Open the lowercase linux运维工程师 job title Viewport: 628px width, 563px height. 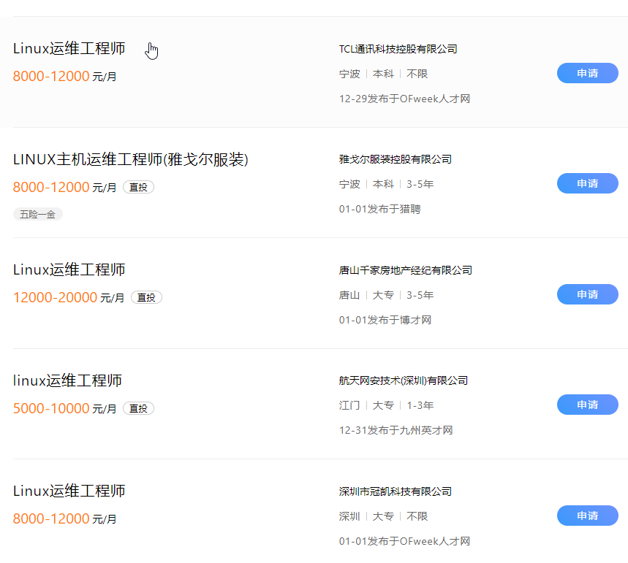[67, 380]
